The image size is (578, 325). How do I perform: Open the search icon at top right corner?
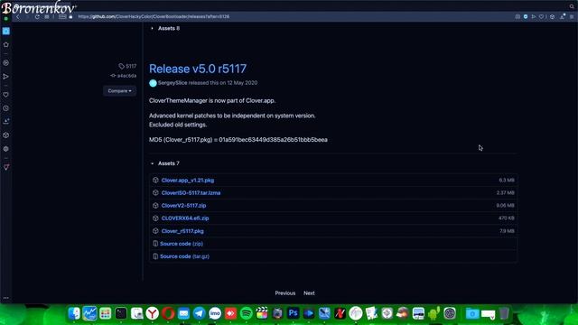tap(572, 6)
